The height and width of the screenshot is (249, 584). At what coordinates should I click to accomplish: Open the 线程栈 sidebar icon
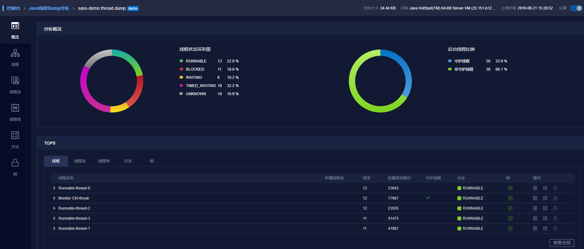coord(15,108)
